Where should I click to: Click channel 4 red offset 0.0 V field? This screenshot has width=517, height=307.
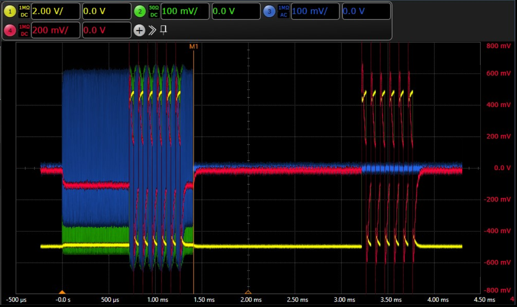click(x=106, y=30)
